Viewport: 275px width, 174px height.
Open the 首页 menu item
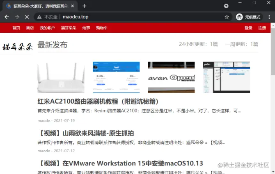(16, 28)
